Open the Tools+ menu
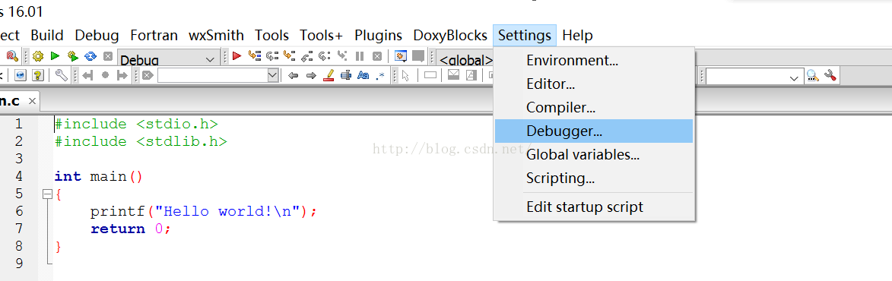Image resolution: width=892 pixels, height=281 pixels. tap(322, 35)
